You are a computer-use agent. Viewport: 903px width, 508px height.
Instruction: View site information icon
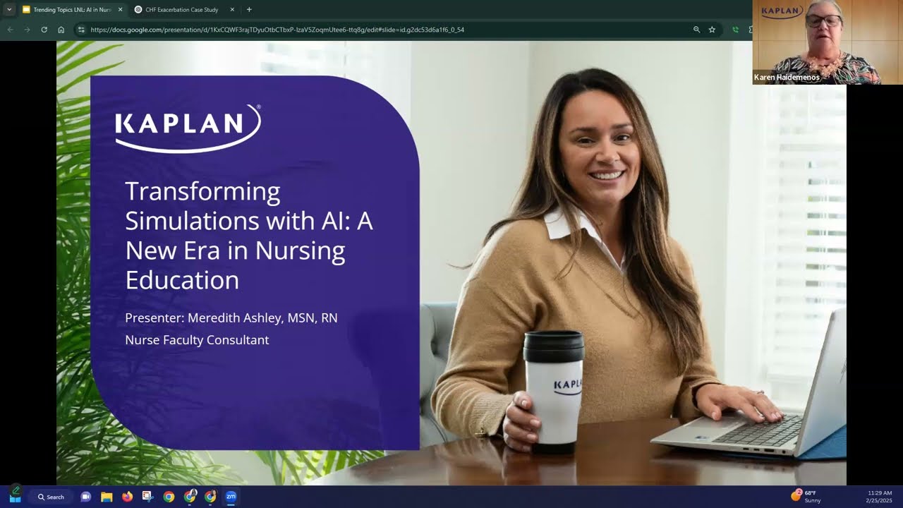pyautogui.click(x=81, y=30)
